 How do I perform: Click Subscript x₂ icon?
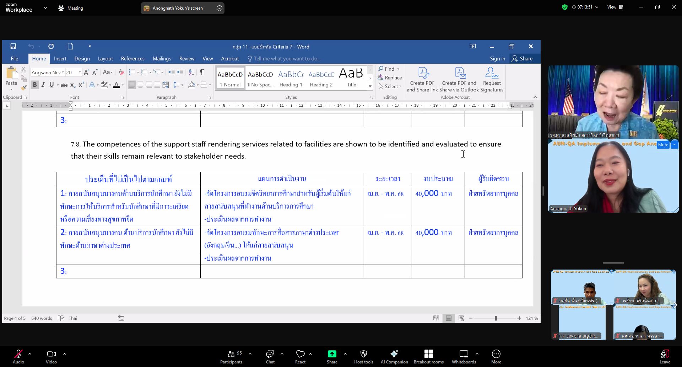coord(72,85)
